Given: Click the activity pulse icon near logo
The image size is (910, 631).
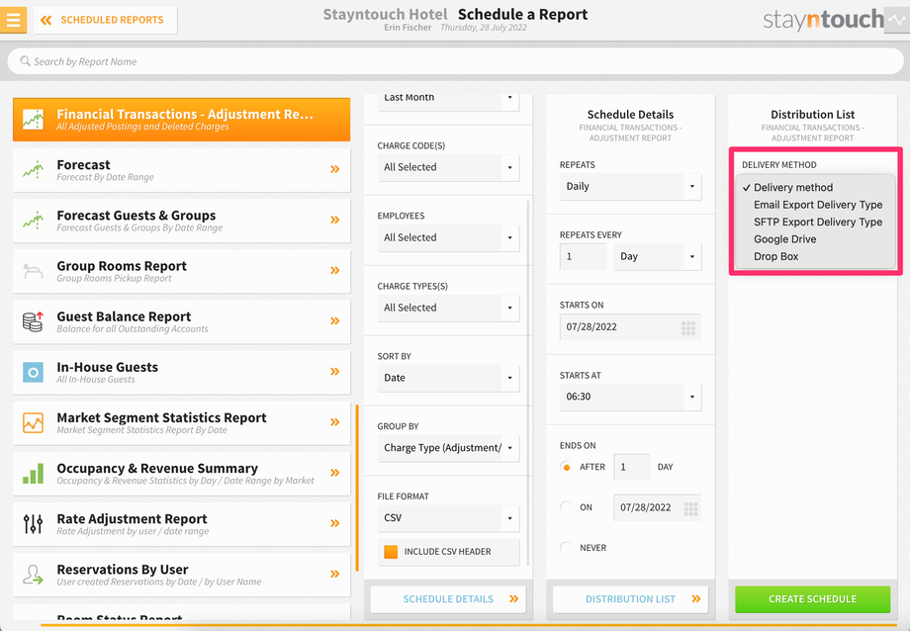Looking at the screenshot, I should (x=897, y=20).
